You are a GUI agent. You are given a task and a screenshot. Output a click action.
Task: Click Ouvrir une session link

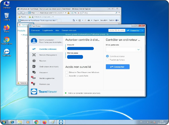click(47, 40)
